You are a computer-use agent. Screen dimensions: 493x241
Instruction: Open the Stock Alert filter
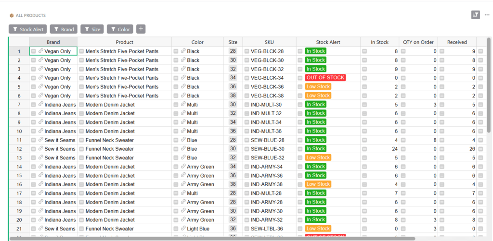click(28, 29)
